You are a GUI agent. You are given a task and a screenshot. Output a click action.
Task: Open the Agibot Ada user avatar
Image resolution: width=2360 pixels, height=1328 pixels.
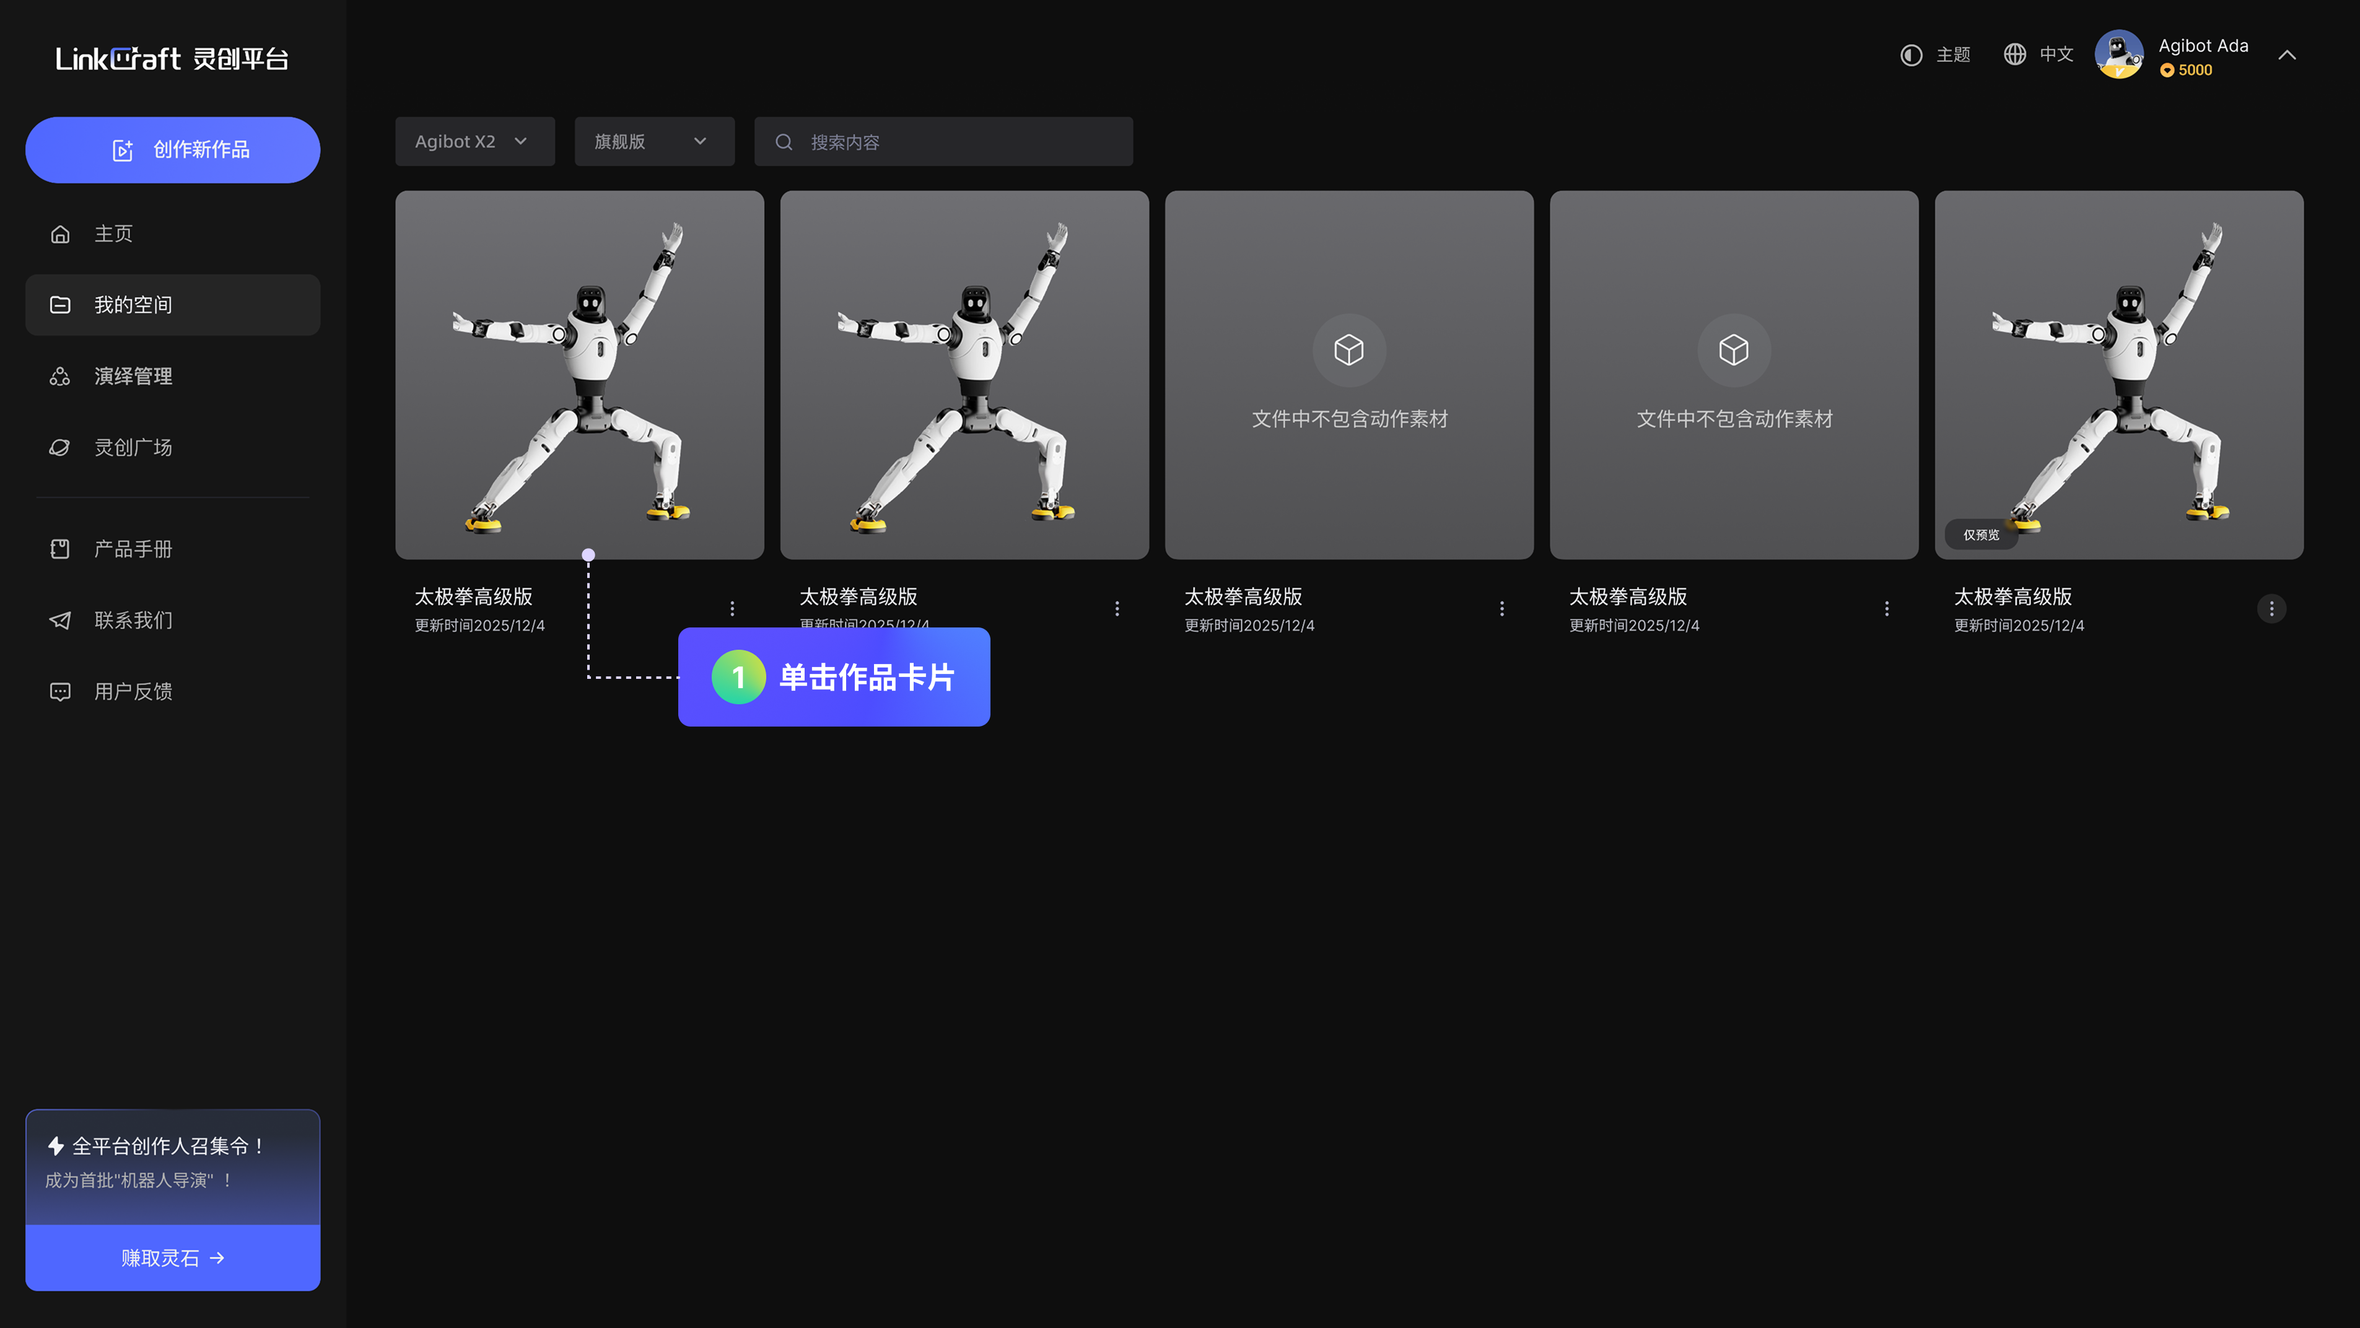2118,55
